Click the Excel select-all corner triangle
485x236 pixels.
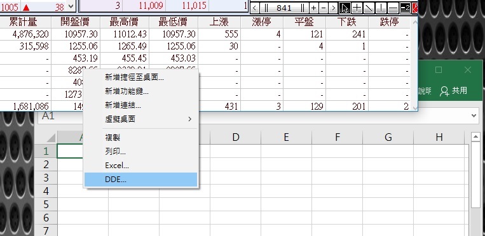50,138
